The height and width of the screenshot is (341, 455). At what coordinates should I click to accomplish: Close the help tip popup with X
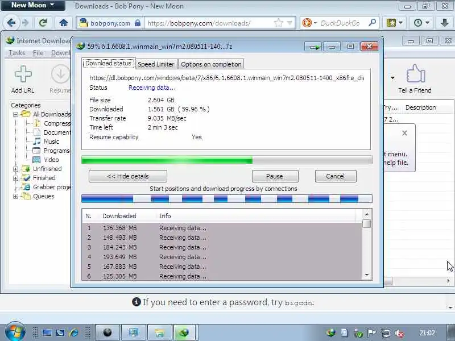(x=404, y=133)
